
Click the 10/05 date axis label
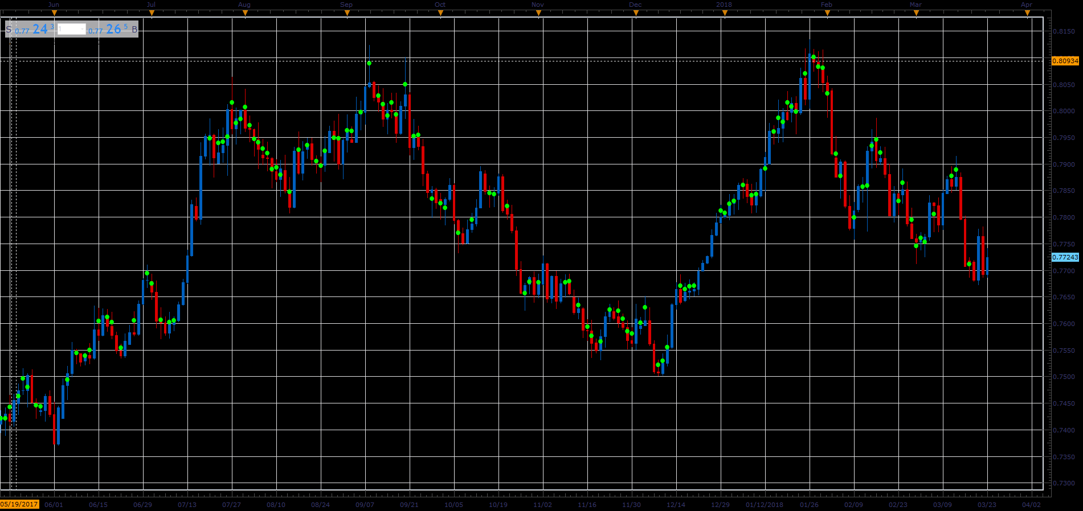453,505
